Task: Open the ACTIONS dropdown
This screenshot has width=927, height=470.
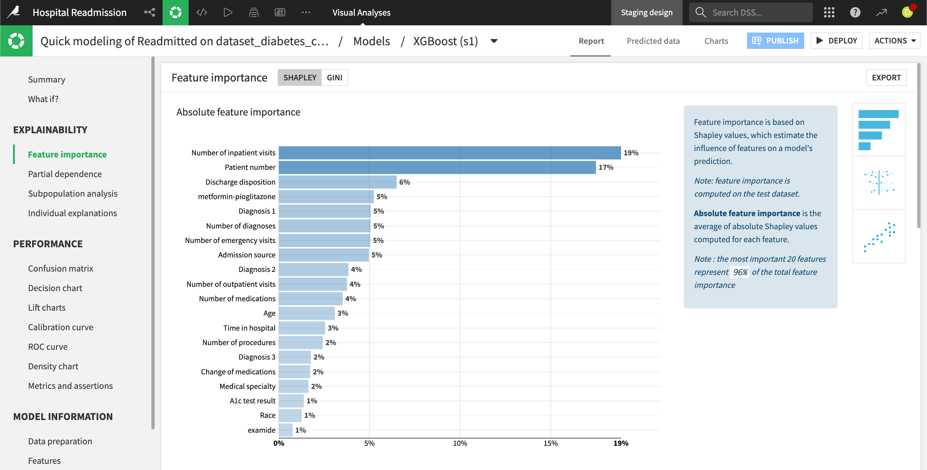Action: pyautogui.click(x=894, y=41)
